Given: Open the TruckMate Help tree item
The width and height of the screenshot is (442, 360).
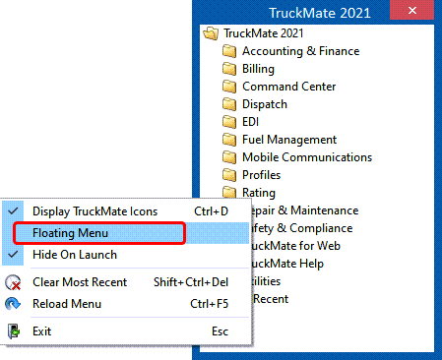Looking at the screenshot, I should 287,264.
